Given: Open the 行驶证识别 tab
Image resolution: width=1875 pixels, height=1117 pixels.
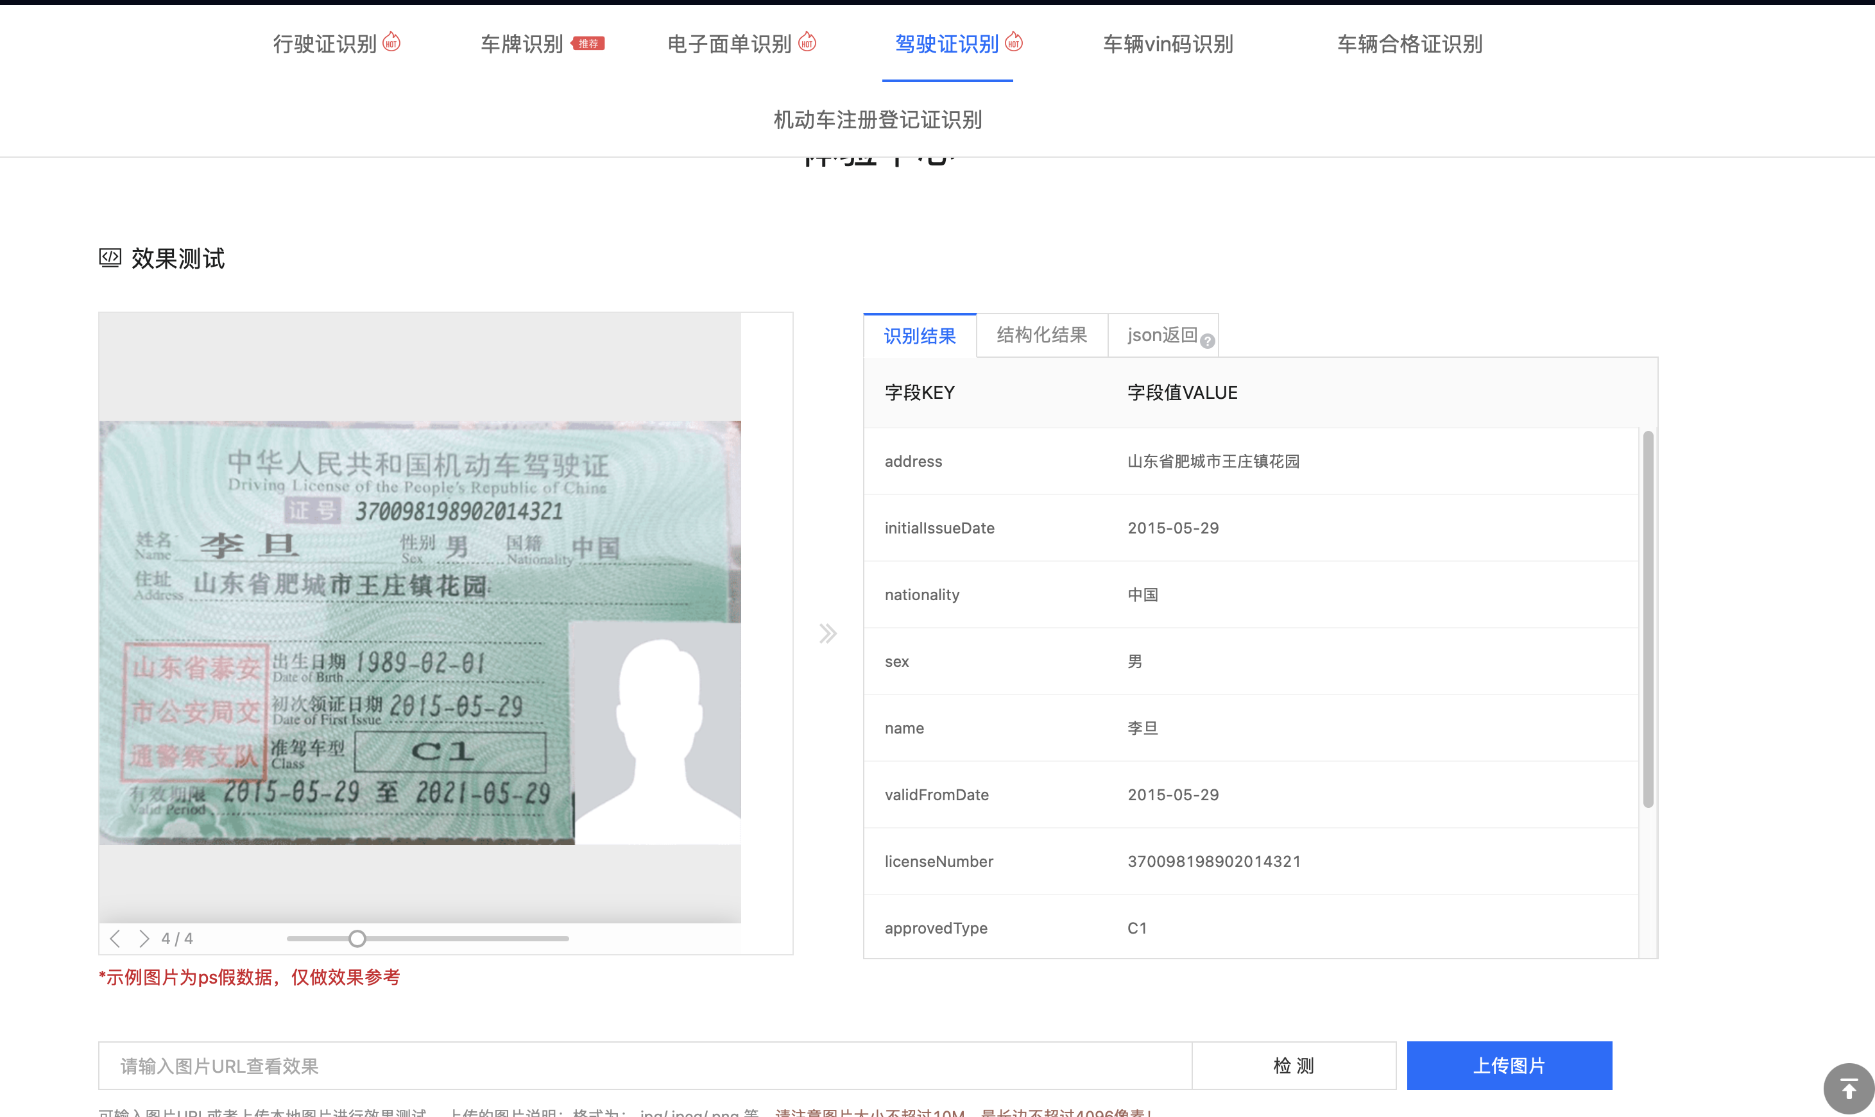Looking at the screenshot, I should tap(325, 44).
